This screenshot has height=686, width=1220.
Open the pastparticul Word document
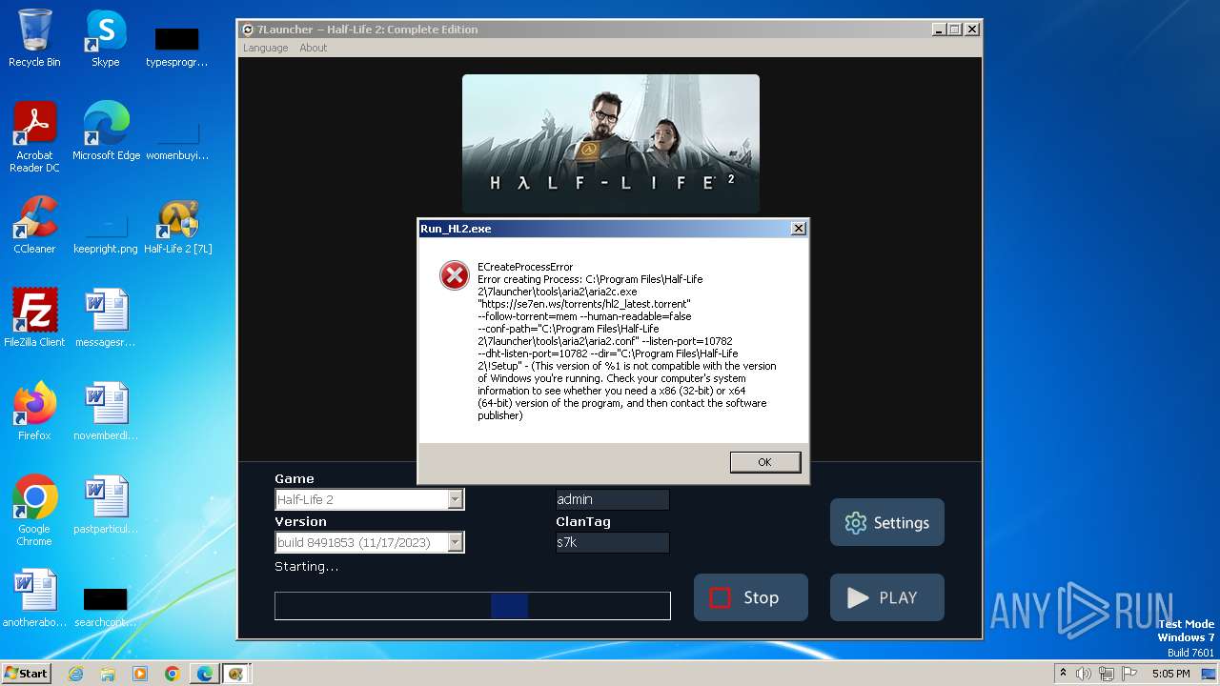(105, 505)
